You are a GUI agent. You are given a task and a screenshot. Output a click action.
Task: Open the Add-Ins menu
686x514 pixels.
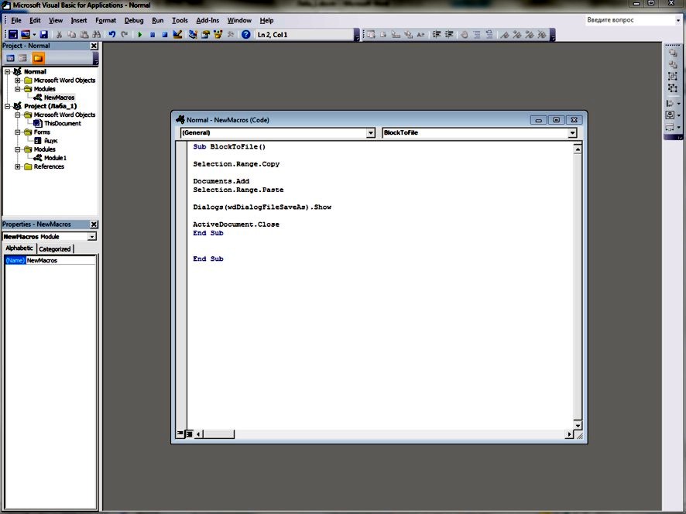[208, 20]
